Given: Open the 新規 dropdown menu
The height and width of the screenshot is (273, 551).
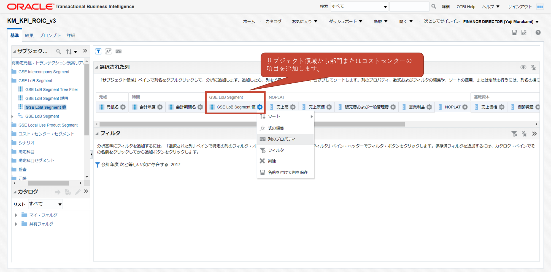Looking at the screenshot, I should 380,21.
